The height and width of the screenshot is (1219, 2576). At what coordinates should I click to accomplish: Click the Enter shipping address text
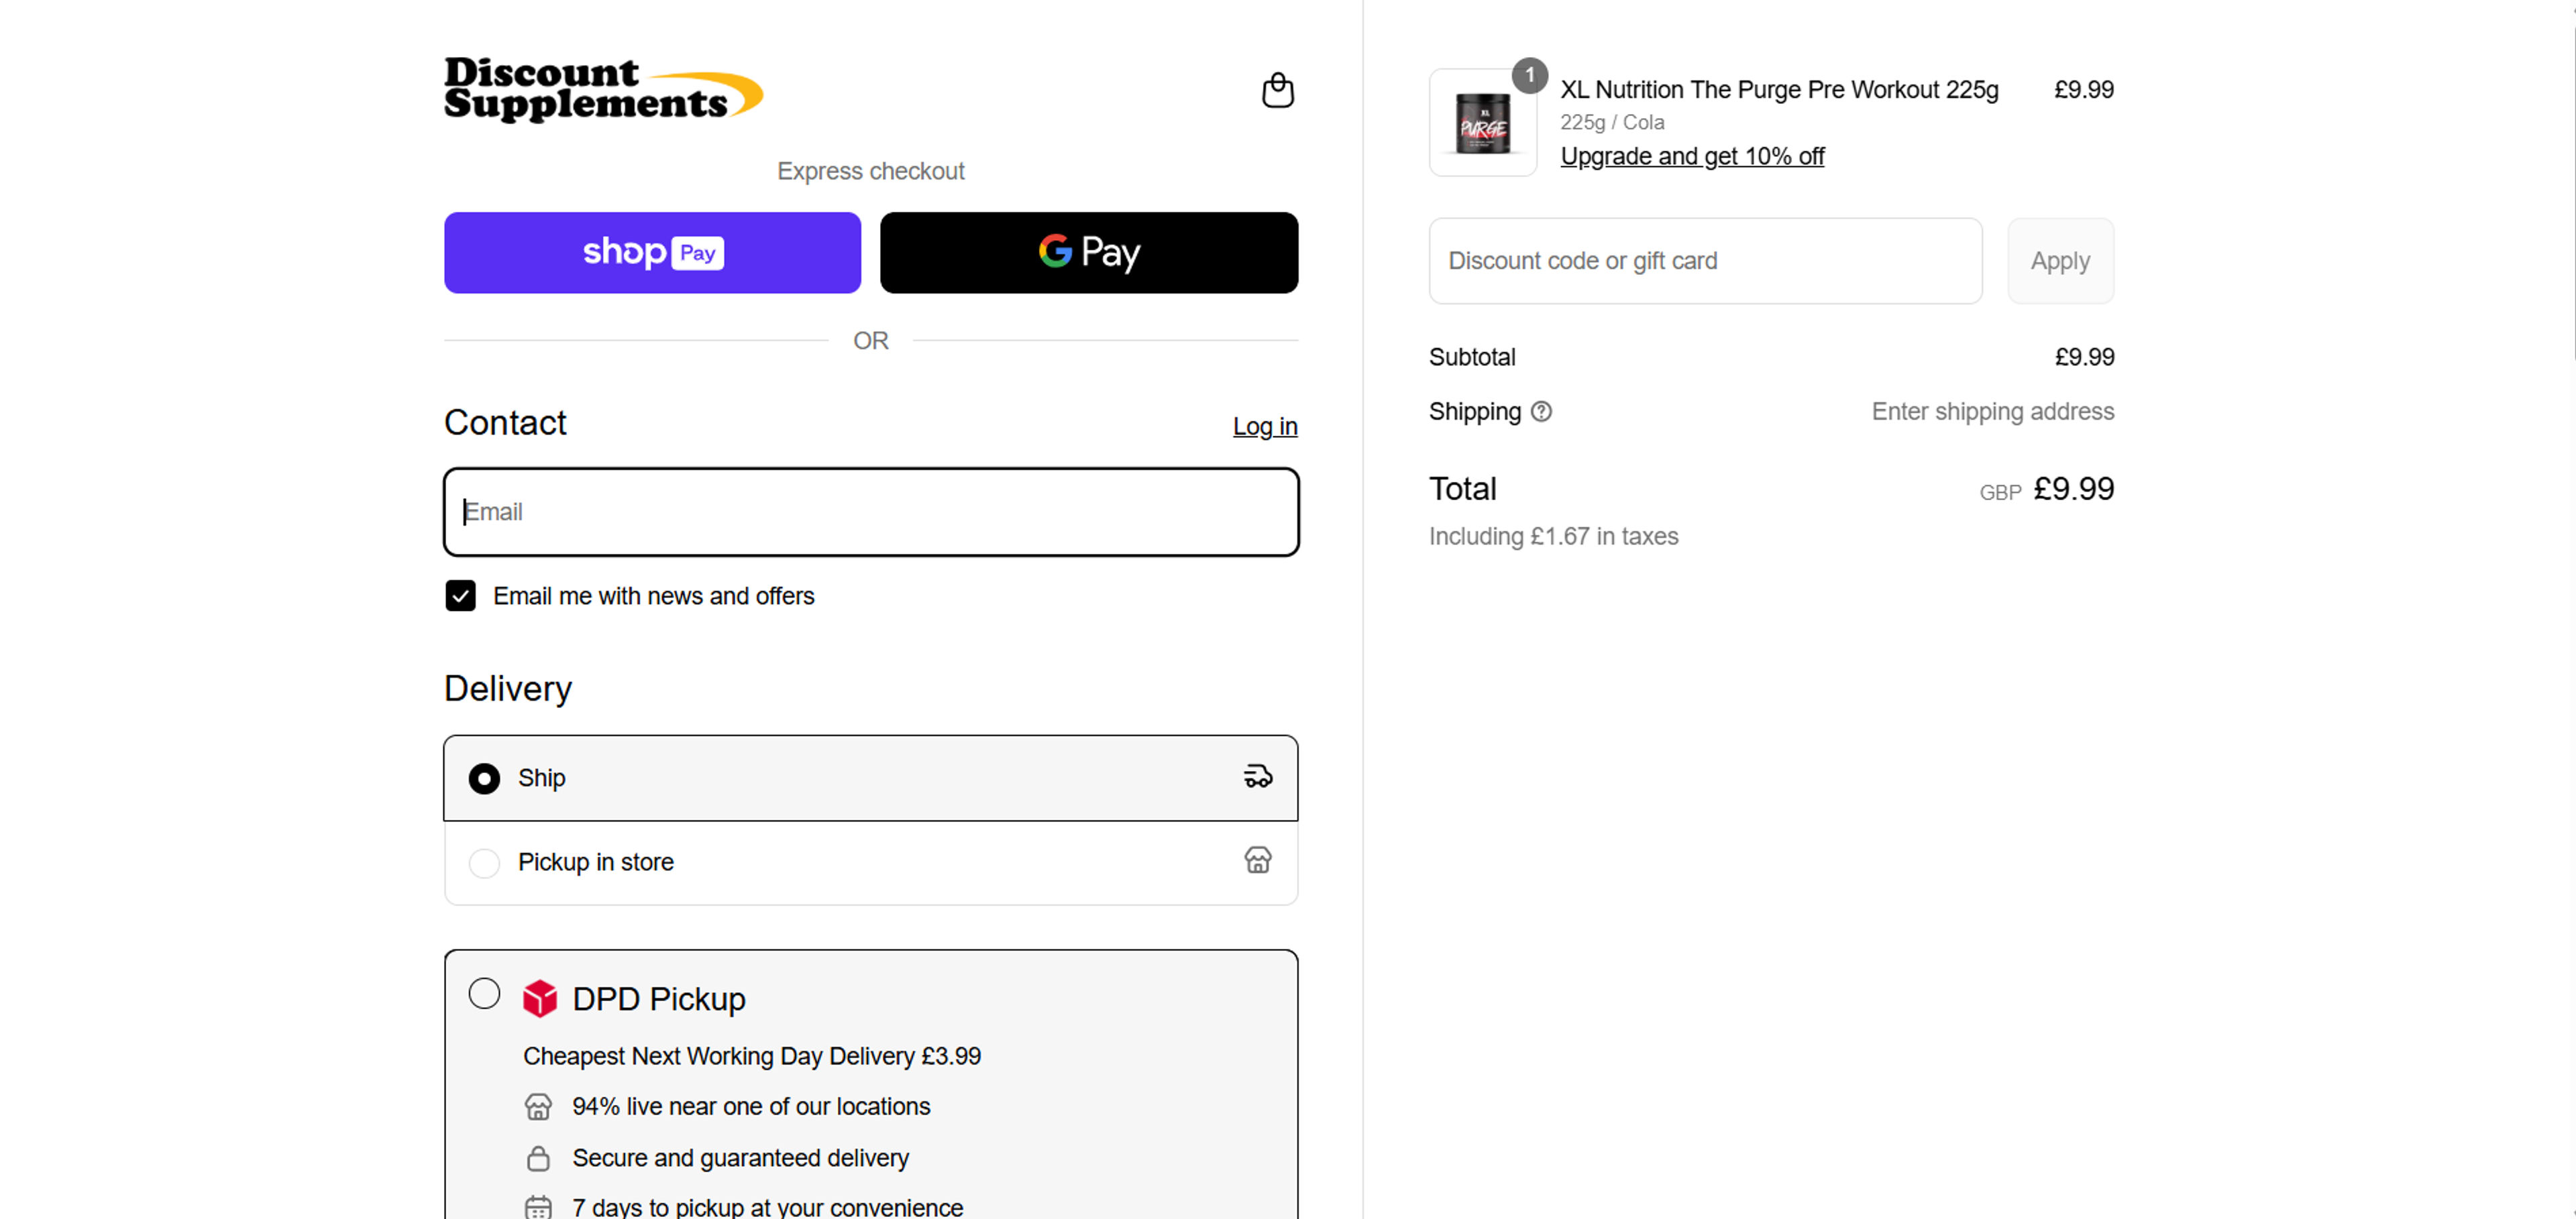pyautogui.click(x=1992, y=412)
